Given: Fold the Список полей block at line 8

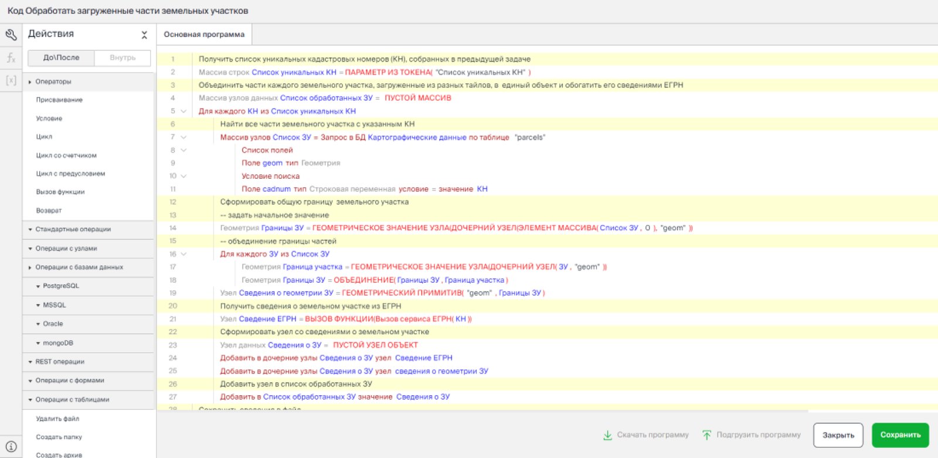Looking at the screenshot, I should click(183, 150).
